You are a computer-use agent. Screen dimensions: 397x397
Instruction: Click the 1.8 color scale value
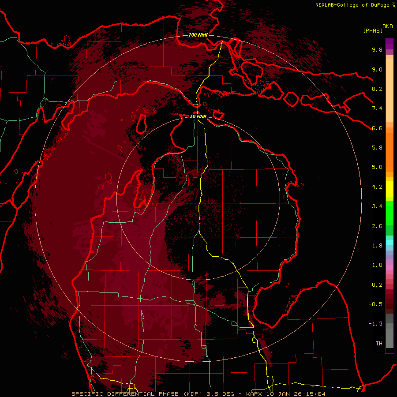(377, 246)
